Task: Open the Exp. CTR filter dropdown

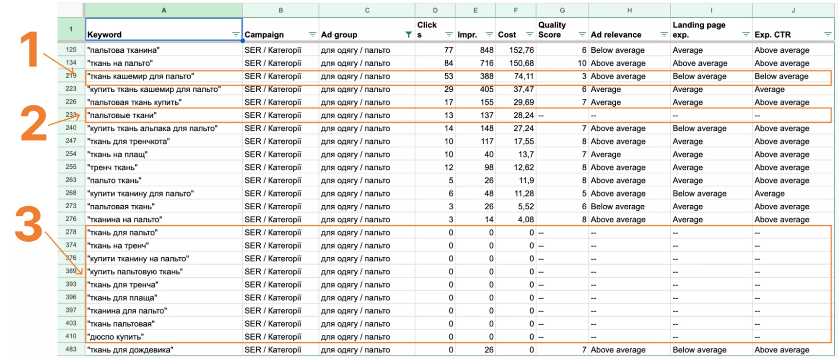Action: click(828, 34)
